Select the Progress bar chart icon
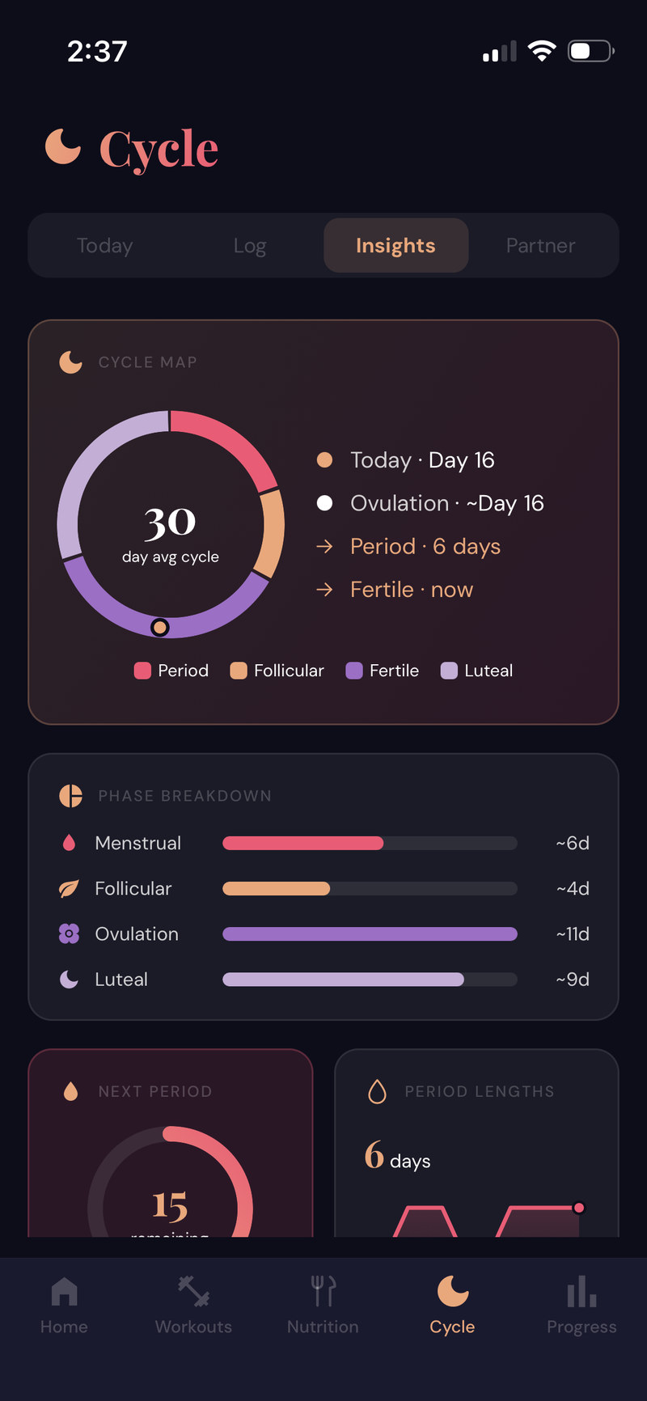This screenshot has height=1401, width=647. 581,1291
